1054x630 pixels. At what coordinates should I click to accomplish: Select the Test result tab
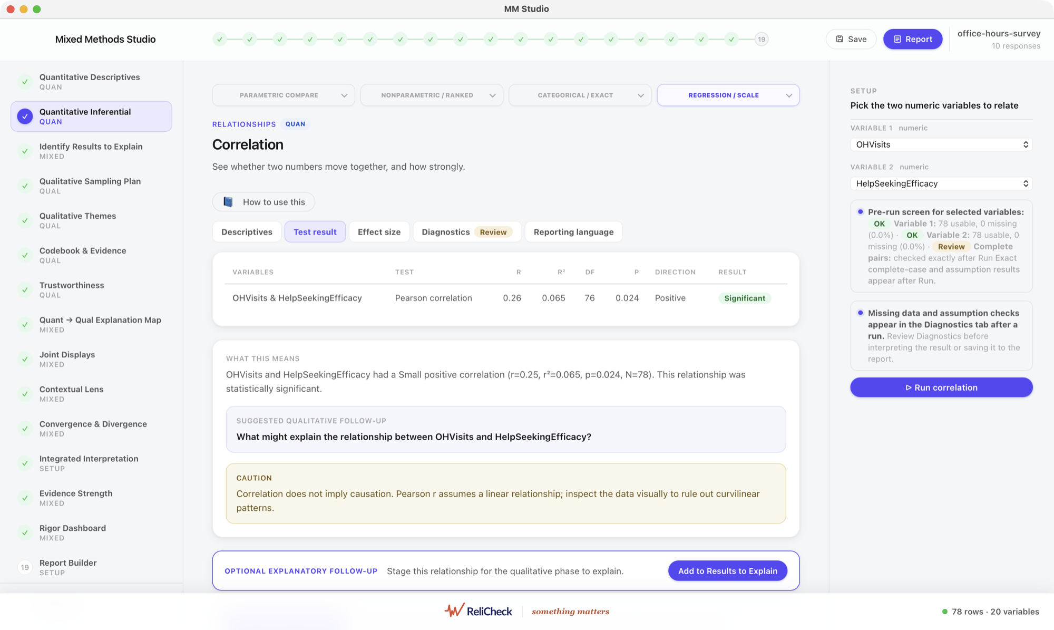pyautogui.click(x=315, y=232)
